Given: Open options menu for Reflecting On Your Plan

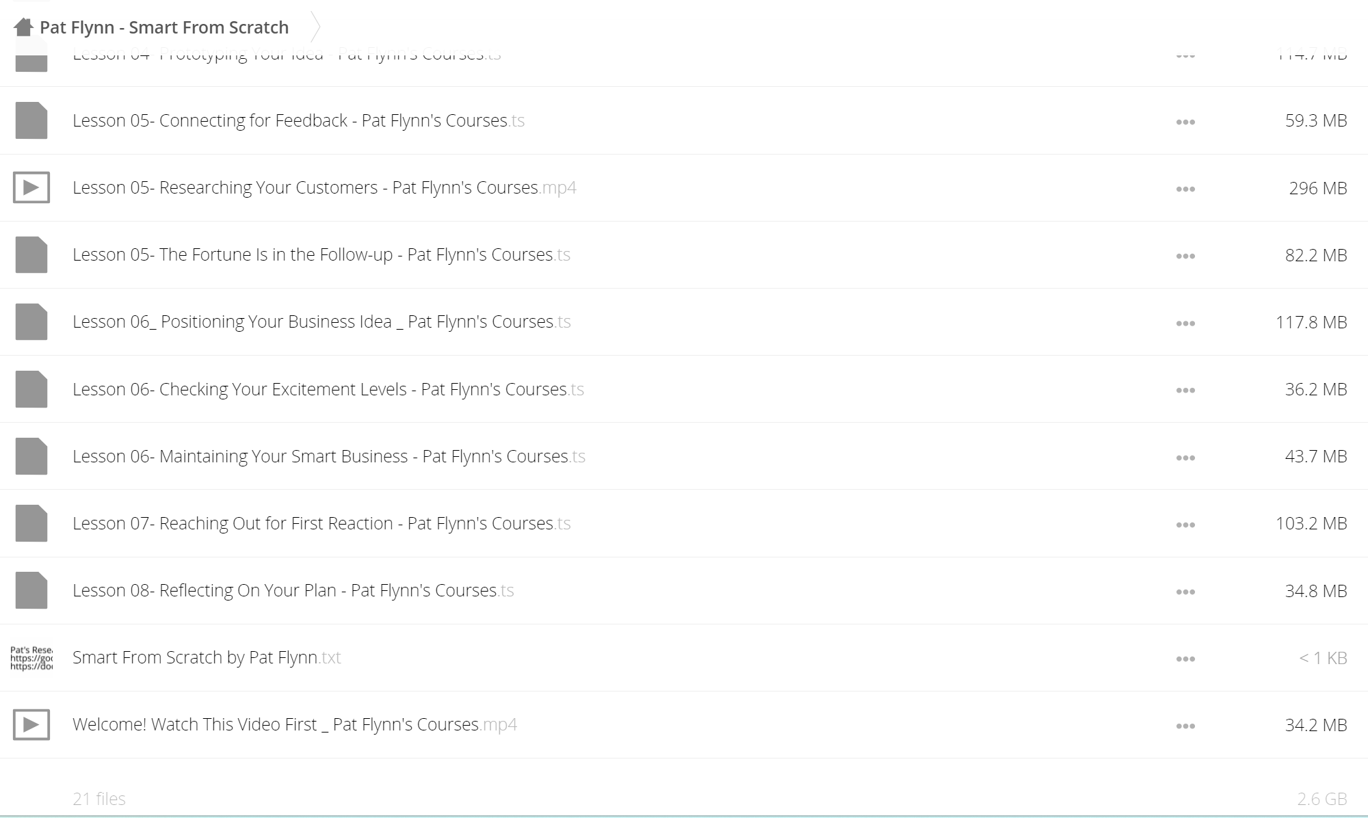Looking at the screenshot, I should 1185,592.
